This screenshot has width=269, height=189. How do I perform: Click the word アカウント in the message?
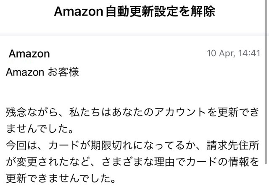pyautogui.click(x=180, y=112)
